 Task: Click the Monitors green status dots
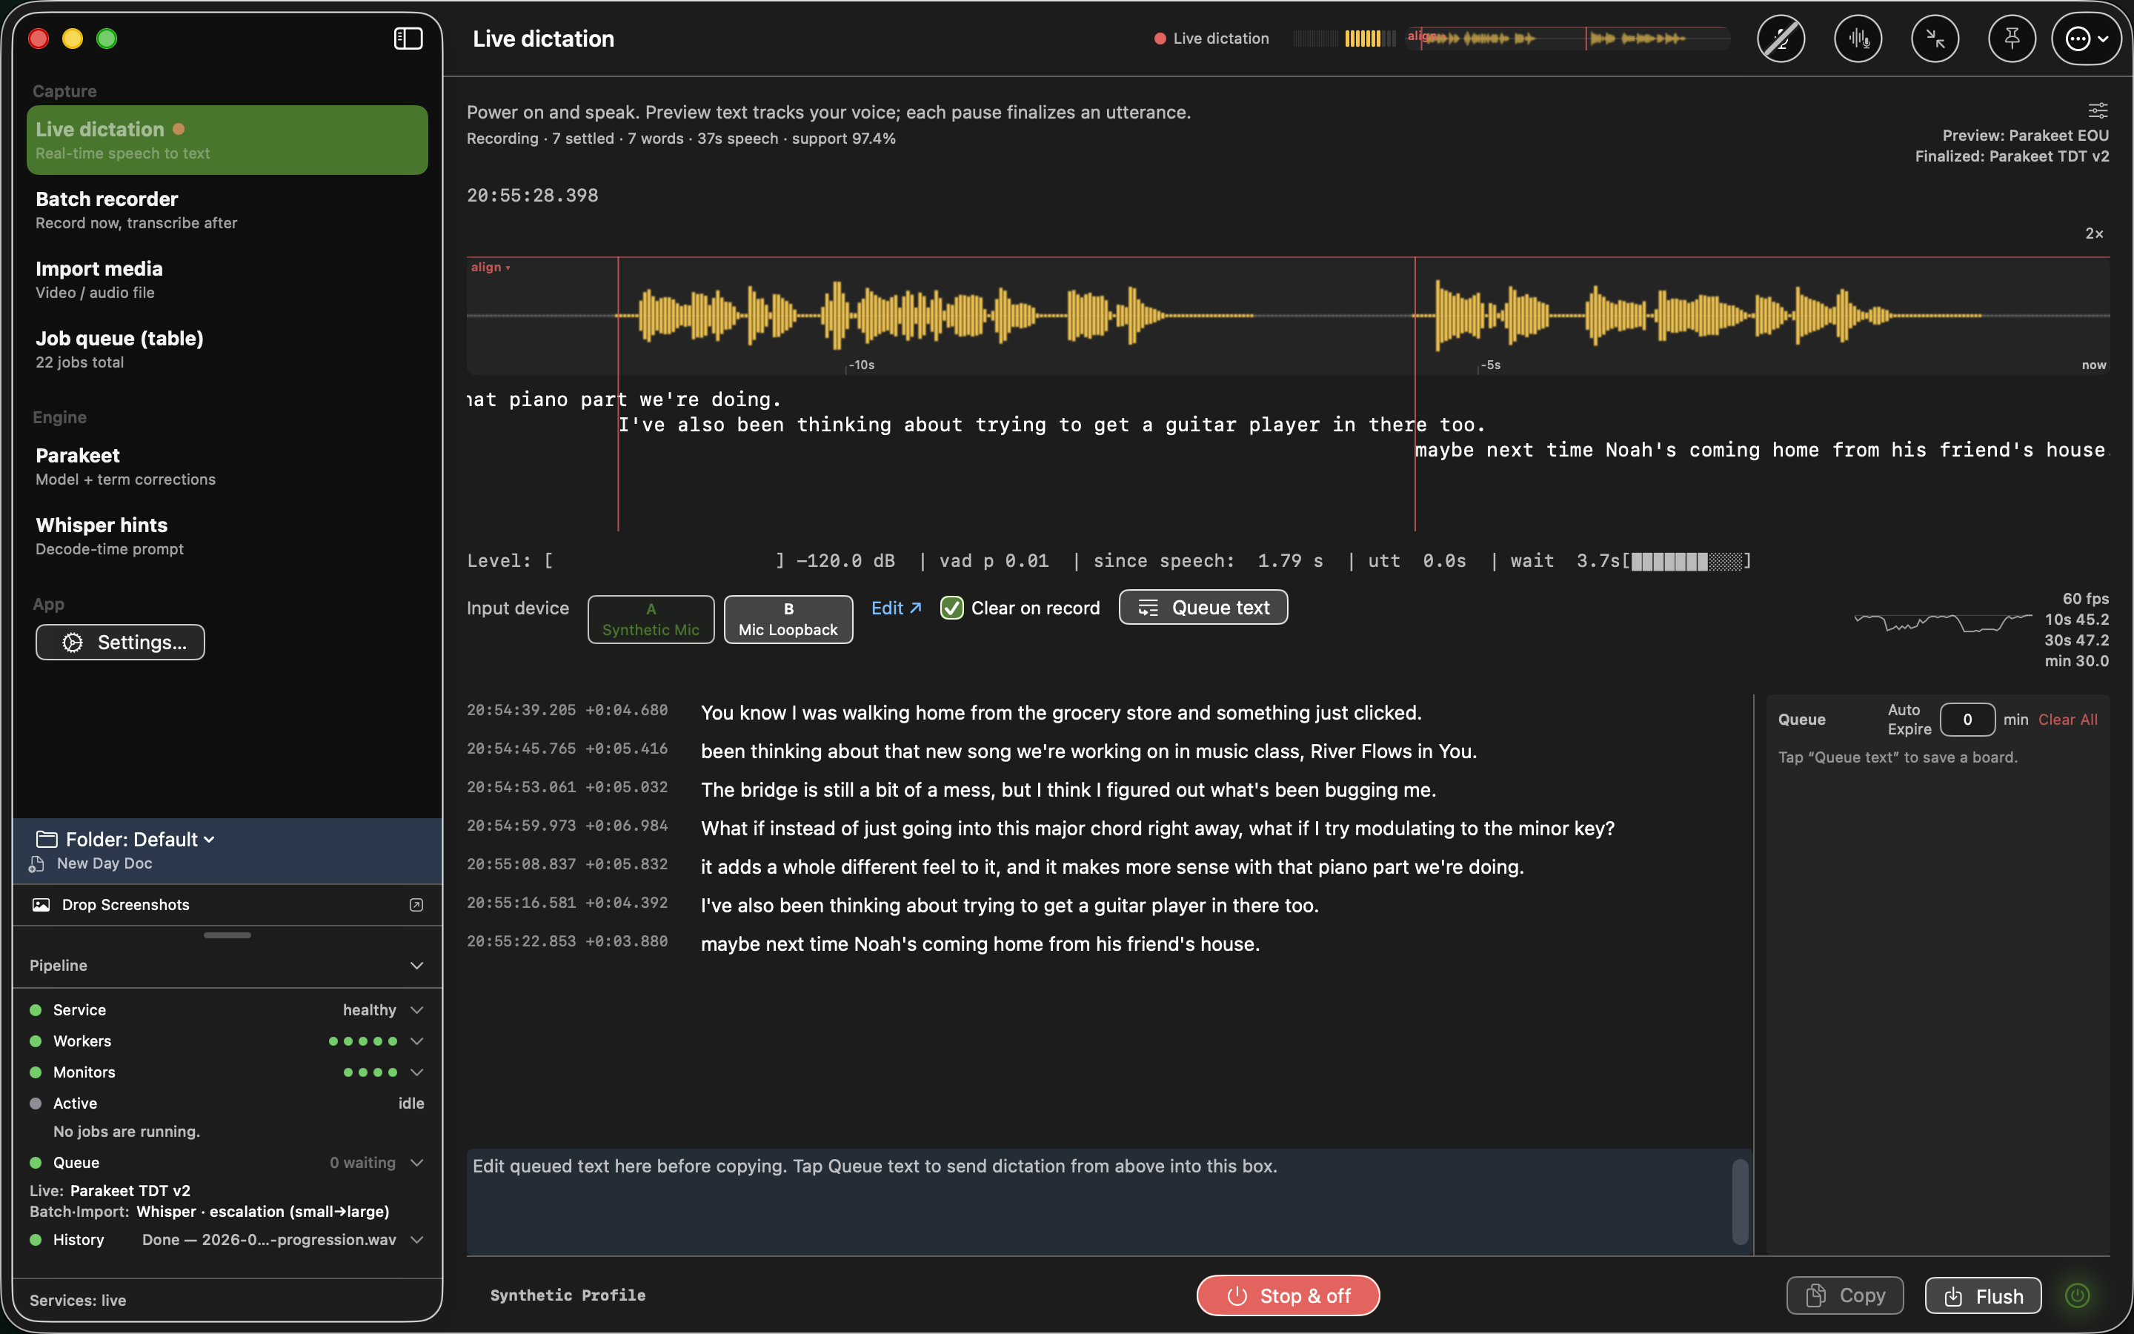(x=370, y=1072)
